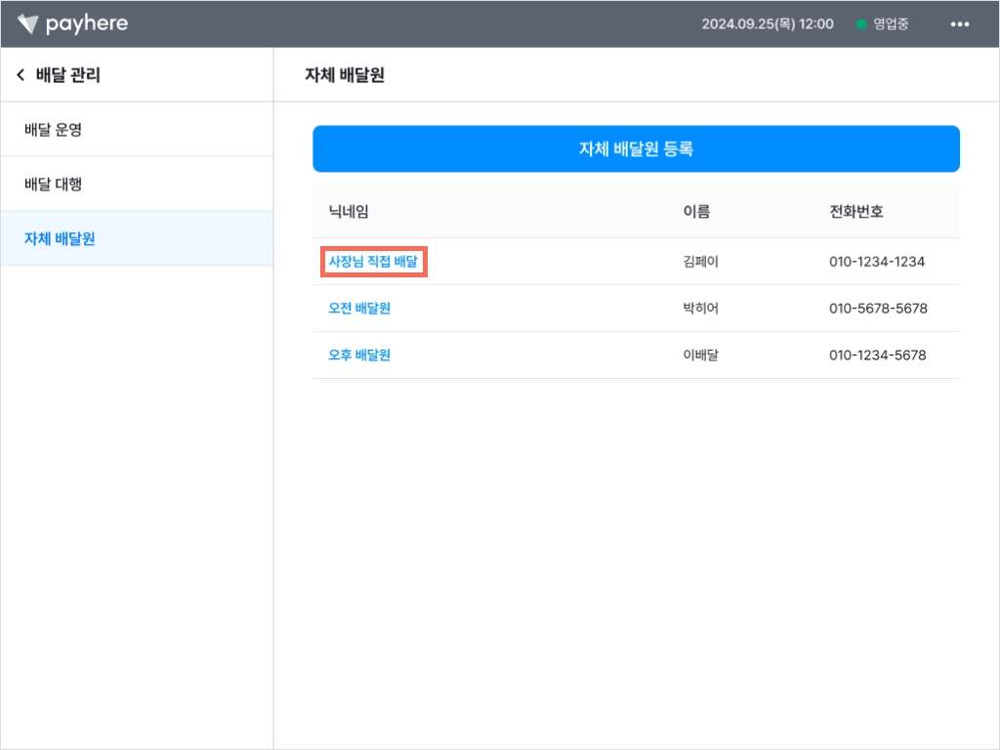
Task: Click the 닉네임 column header
Action: 349,211
